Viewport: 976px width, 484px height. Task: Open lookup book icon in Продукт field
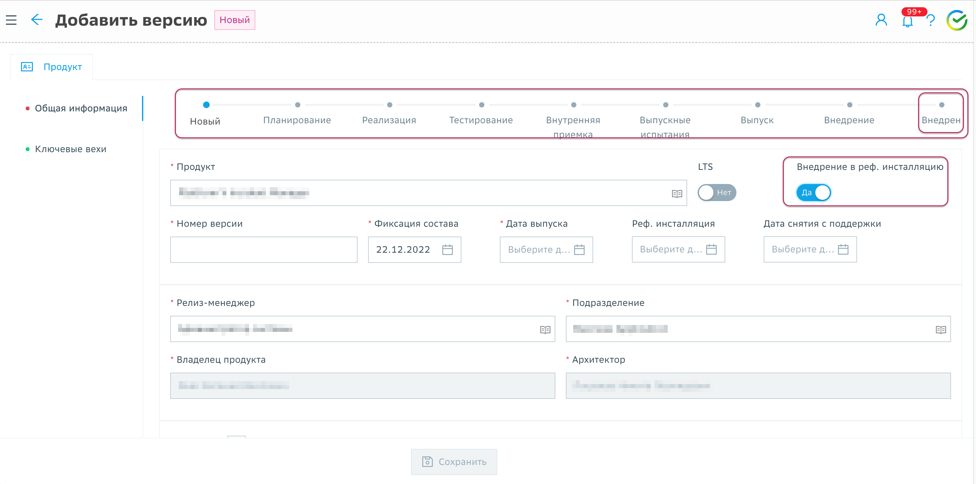click(677, 194)
